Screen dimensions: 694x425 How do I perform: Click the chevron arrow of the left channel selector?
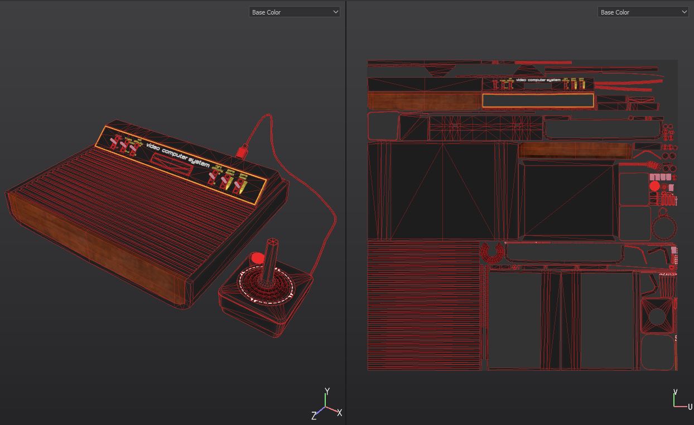[x=335, y=12]
